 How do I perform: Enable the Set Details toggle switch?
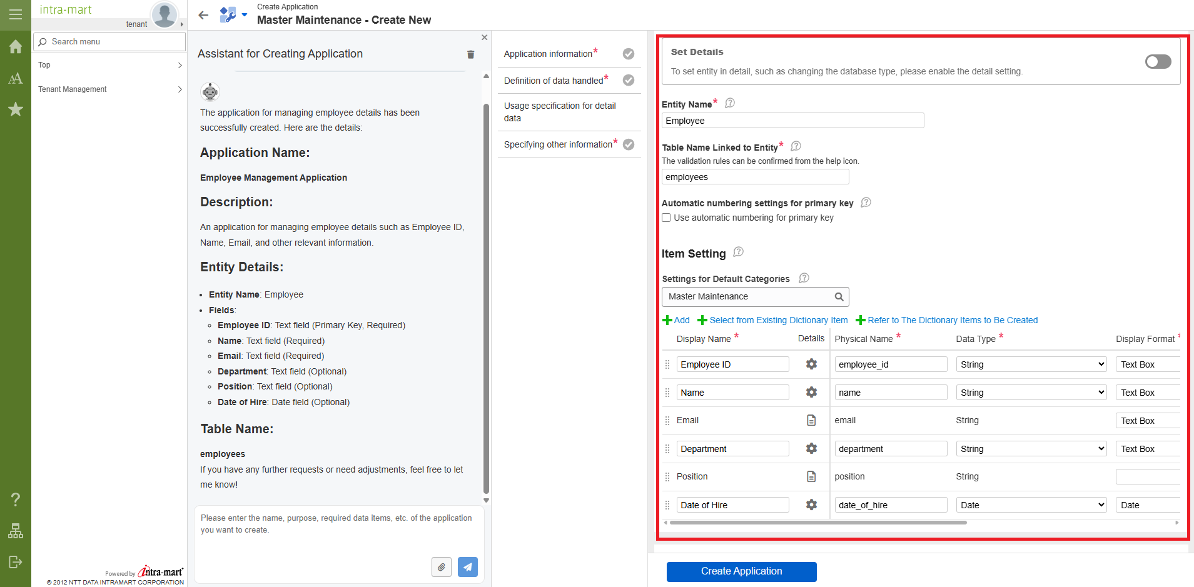click(1158, 61)
